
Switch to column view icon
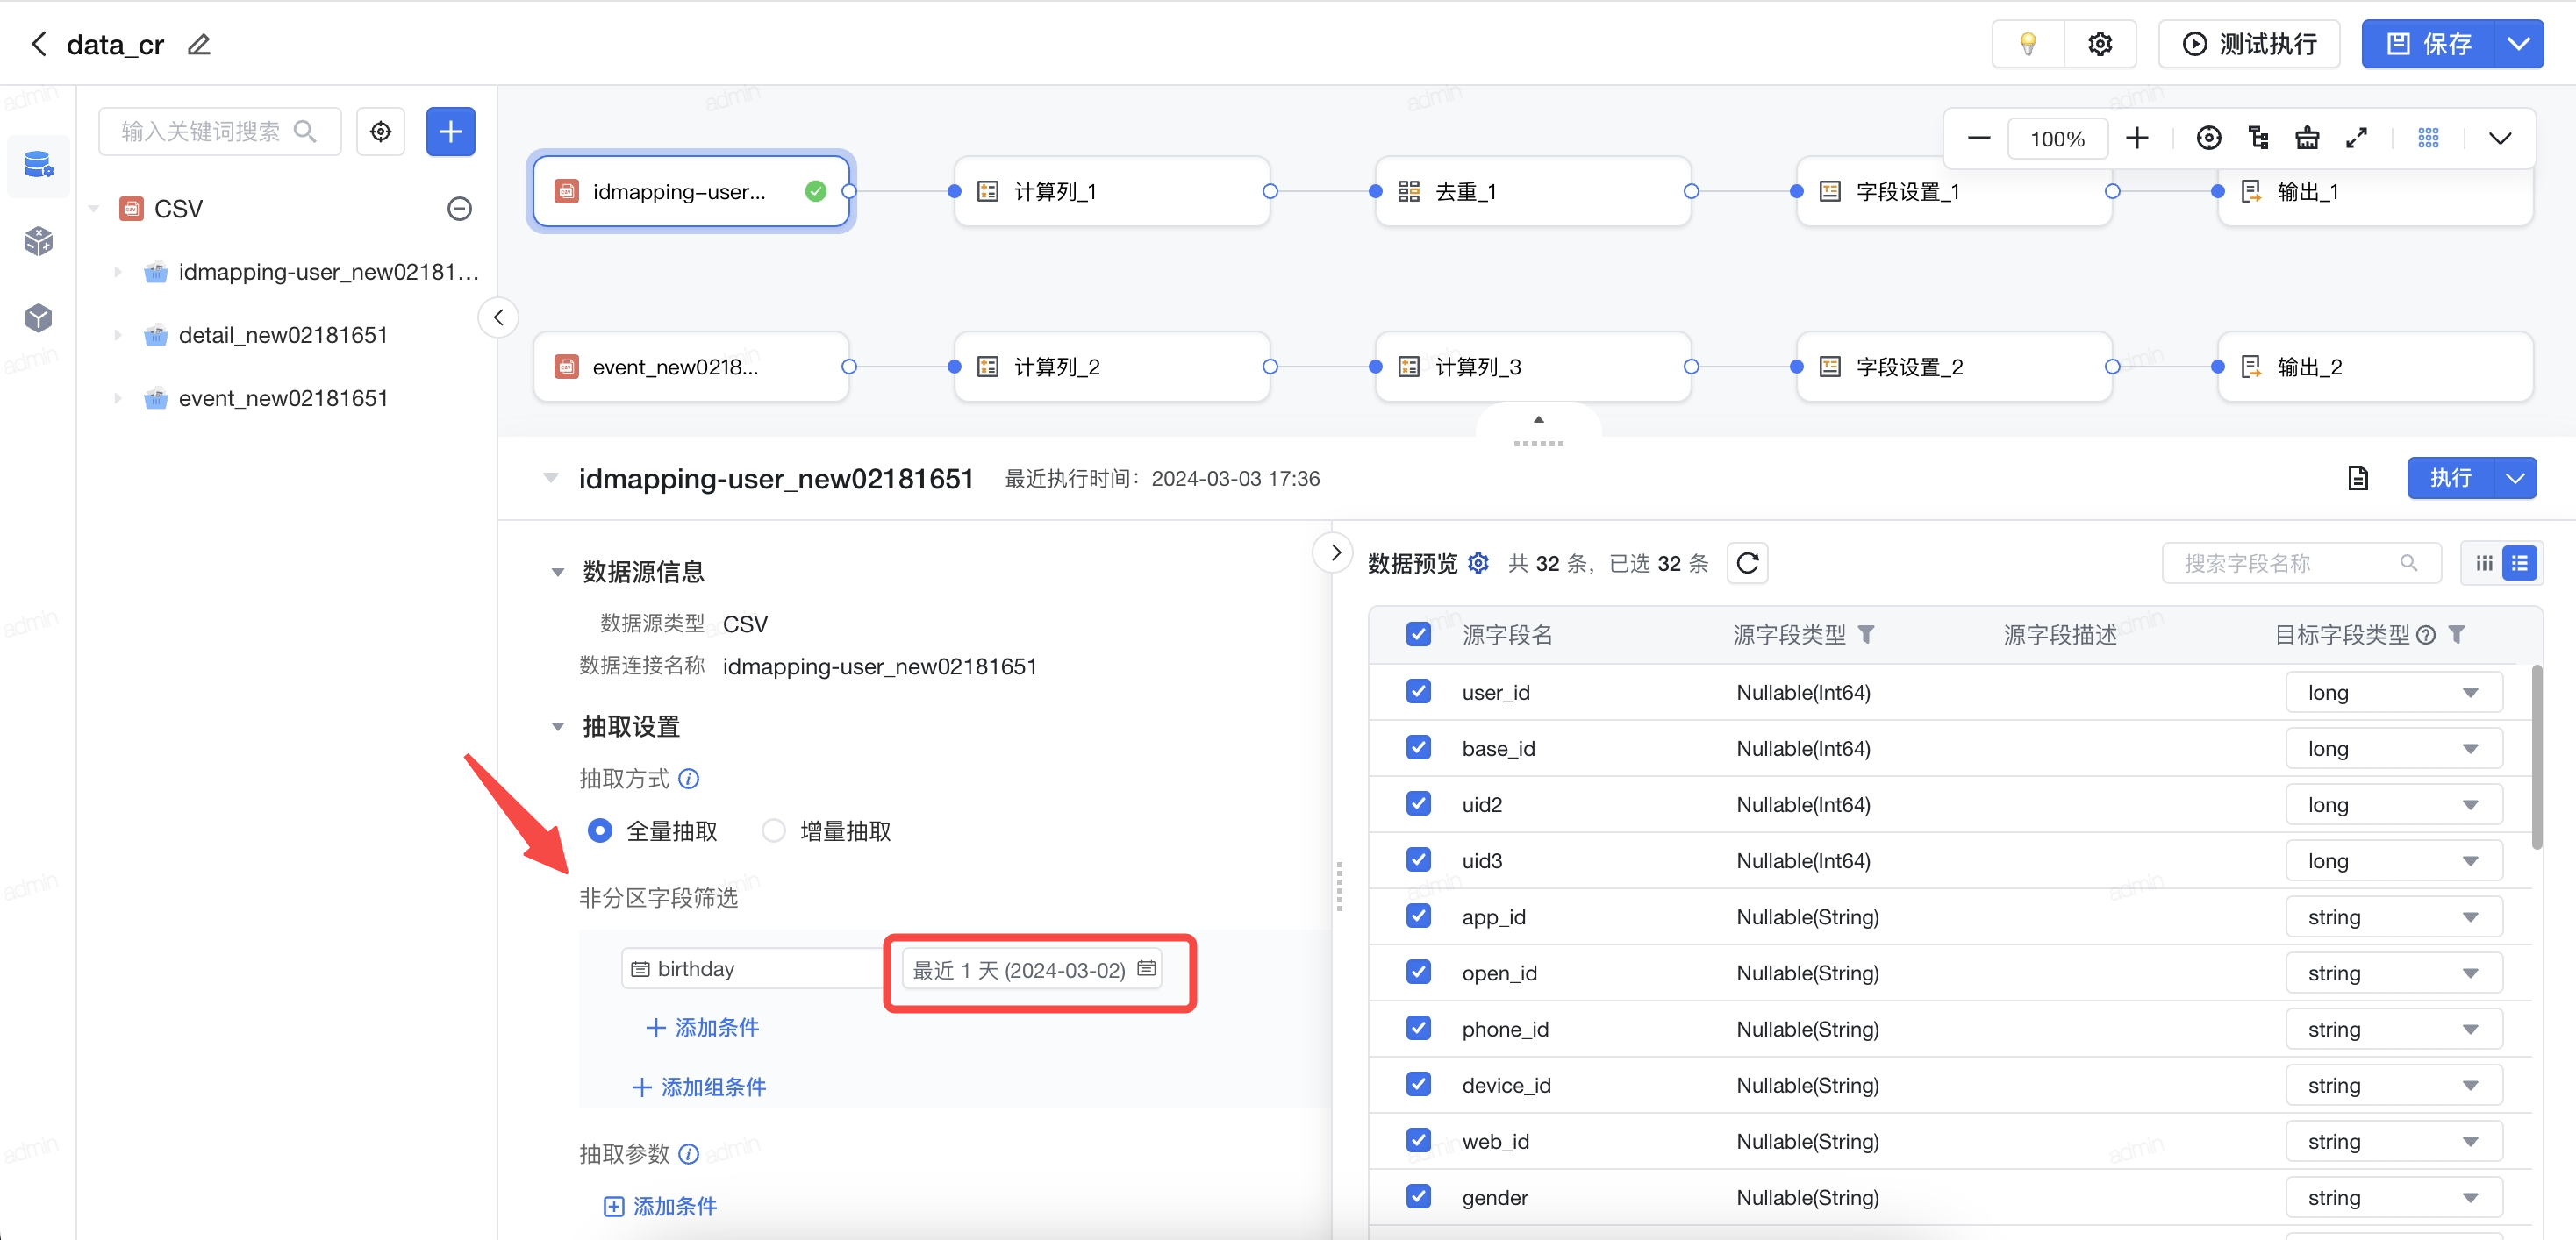pyautogui.click(x=2484, y=564)
